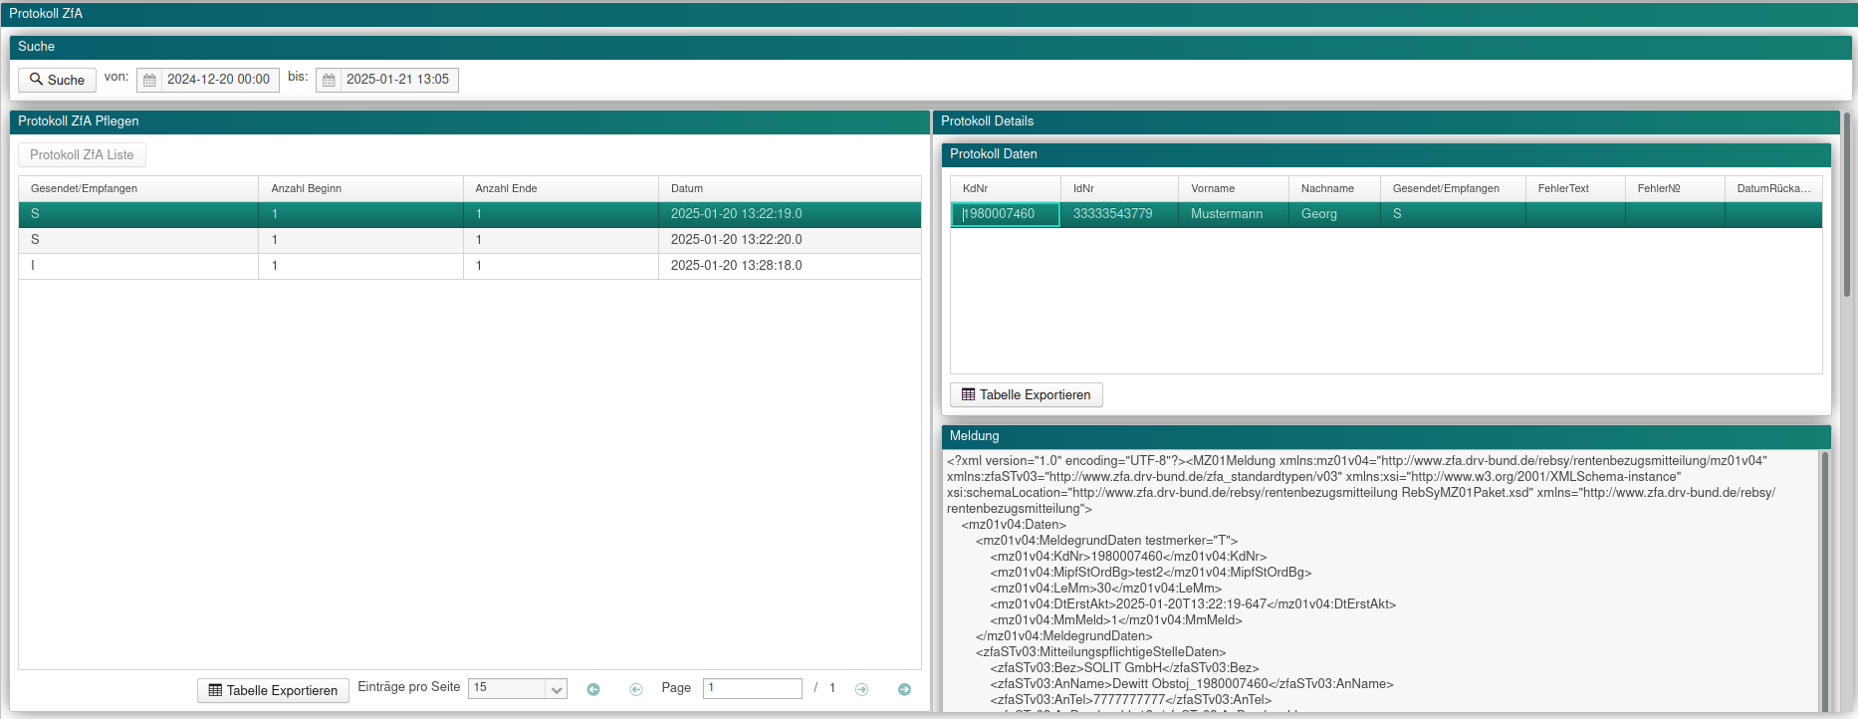
Task: Edit the bis date field 2025-01-21 13:05
Action: coord(398,80)
